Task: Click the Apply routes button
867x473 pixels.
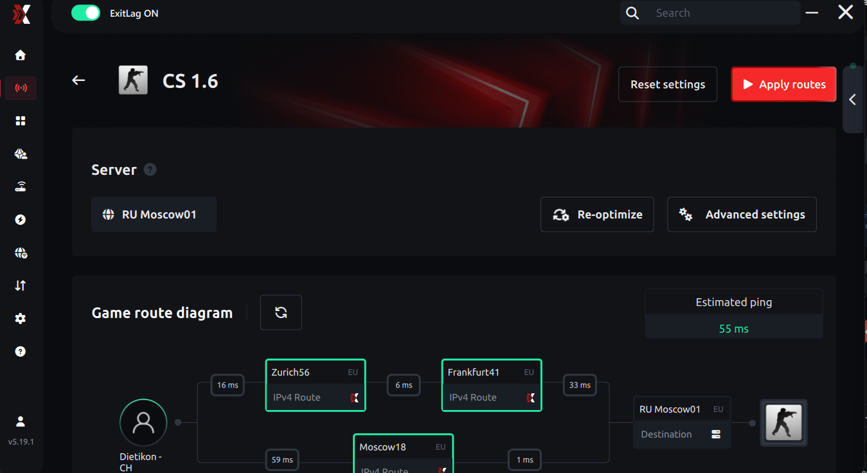Action: point(783,84)
